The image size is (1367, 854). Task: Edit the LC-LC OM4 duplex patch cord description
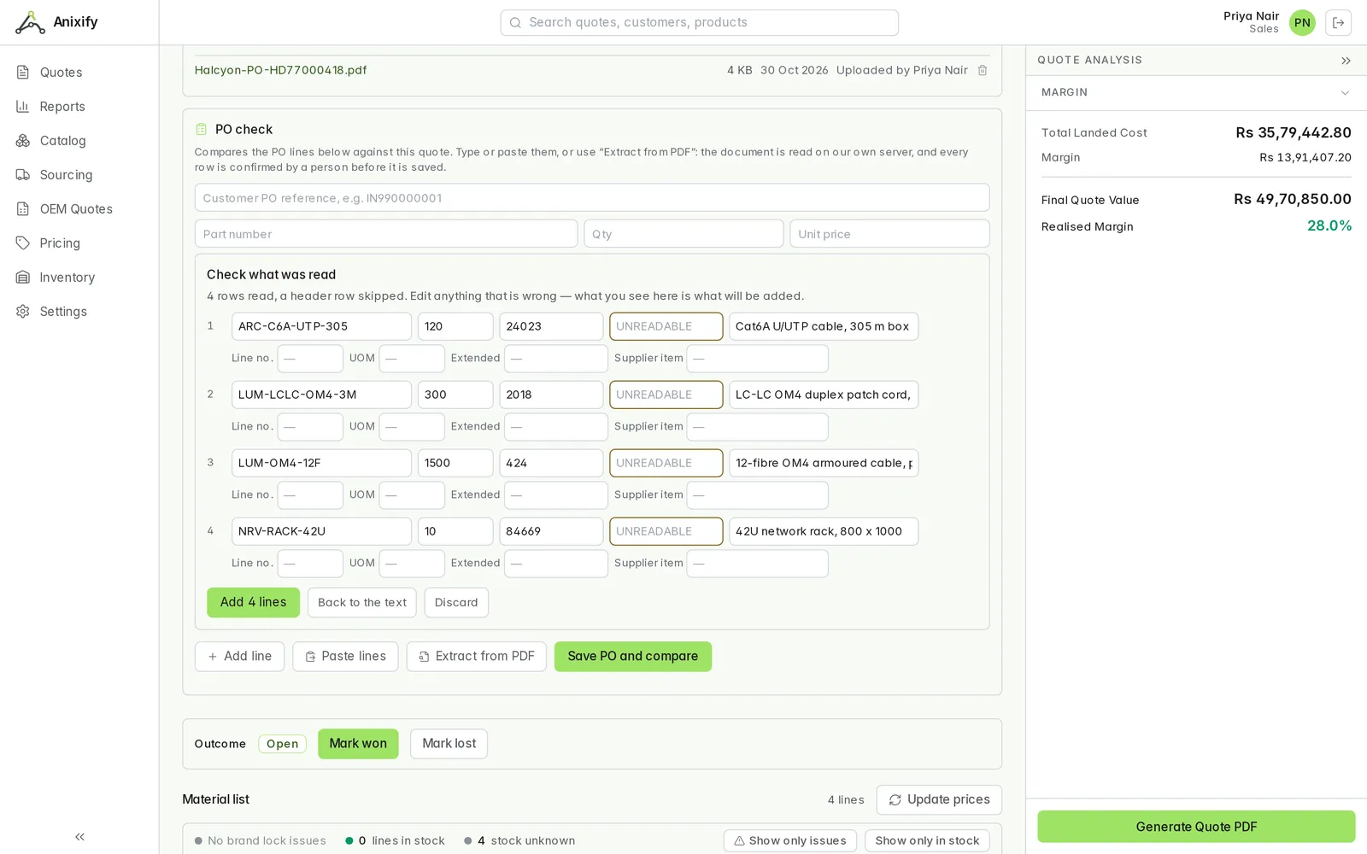tap(824, 395)
